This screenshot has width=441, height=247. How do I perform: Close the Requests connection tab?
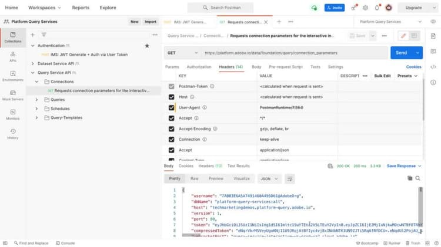266,22
